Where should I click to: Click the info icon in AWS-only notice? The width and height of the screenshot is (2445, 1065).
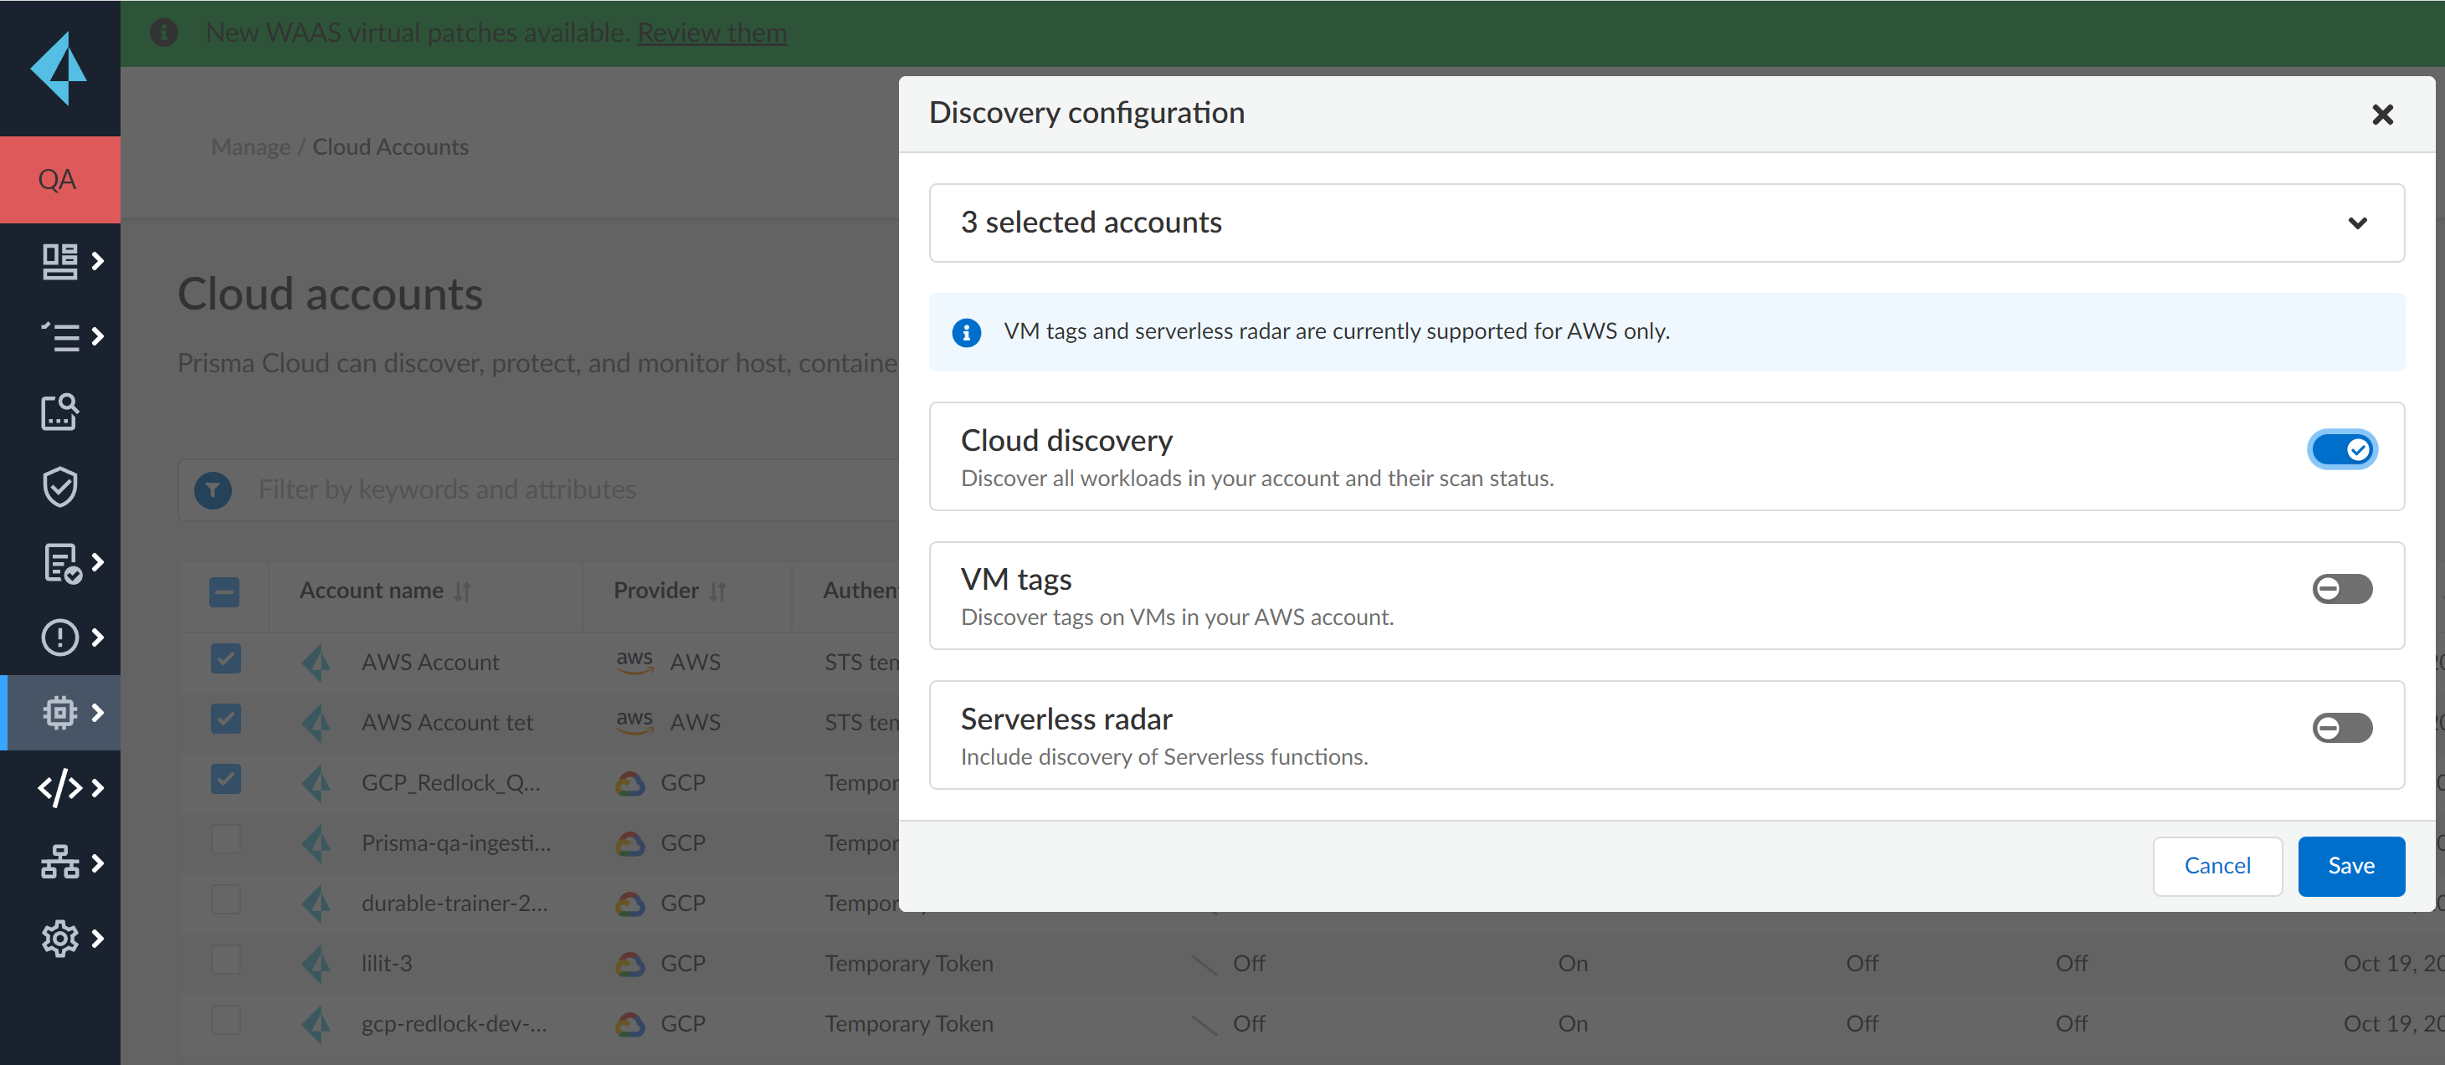point(966,332)
